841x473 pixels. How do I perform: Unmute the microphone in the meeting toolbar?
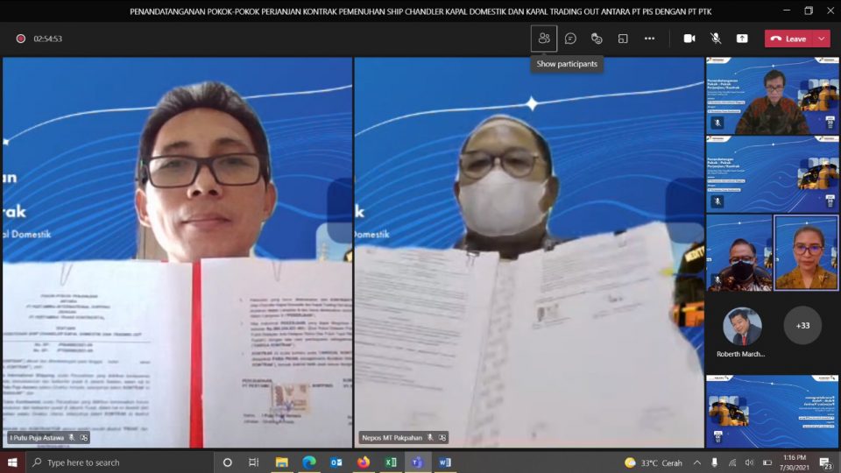point(716,39)
